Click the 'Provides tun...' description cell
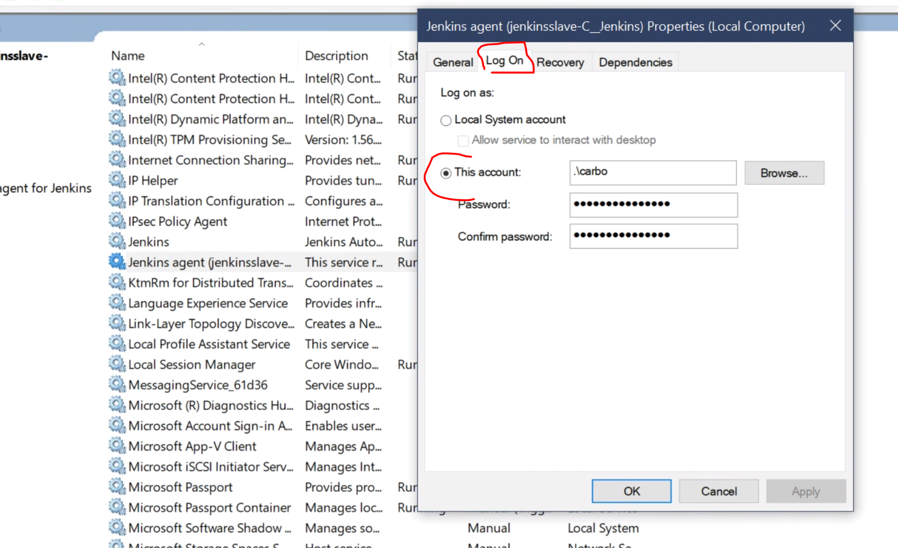 pyautogui.click(x=343, y=180)
